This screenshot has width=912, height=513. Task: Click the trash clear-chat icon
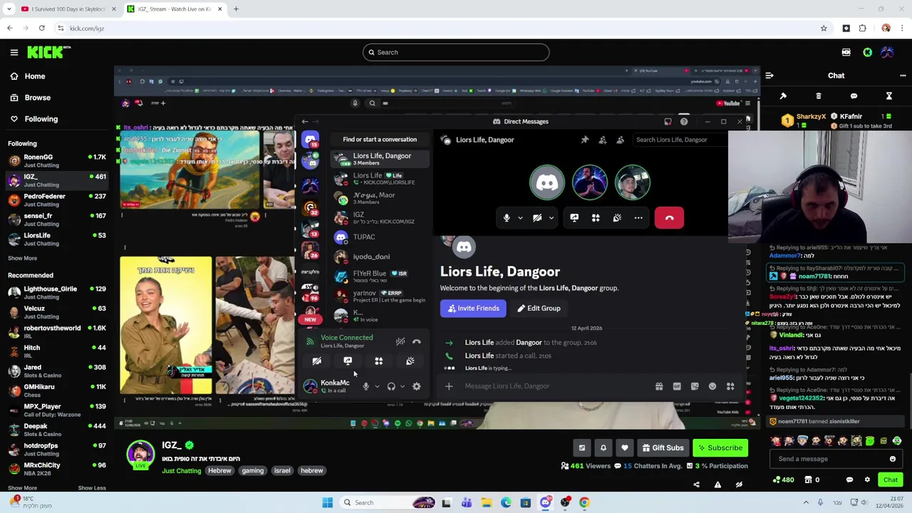click(818, 96)
